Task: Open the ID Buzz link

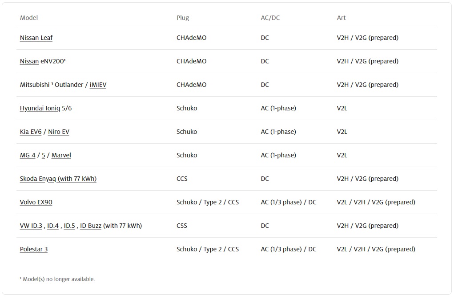Action: click(91, 226)
